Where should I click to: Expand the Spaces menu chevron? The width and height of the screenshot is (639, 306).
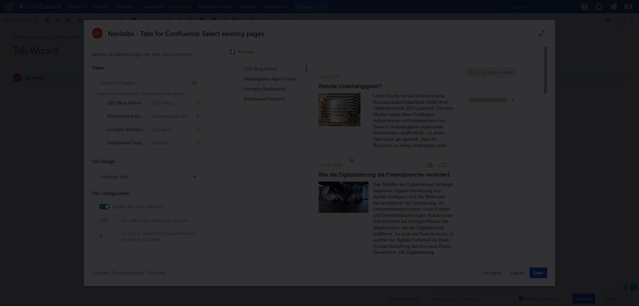tap(86, 7)
